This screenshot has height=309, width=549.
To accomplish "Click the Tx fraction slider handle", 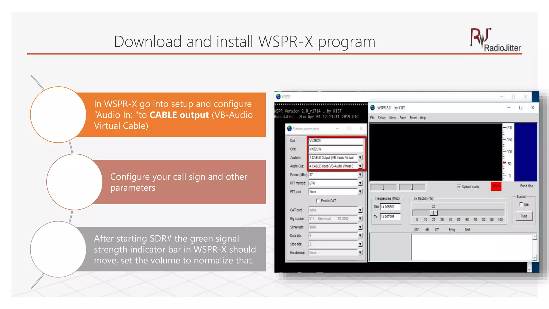I will pos(434,213).
